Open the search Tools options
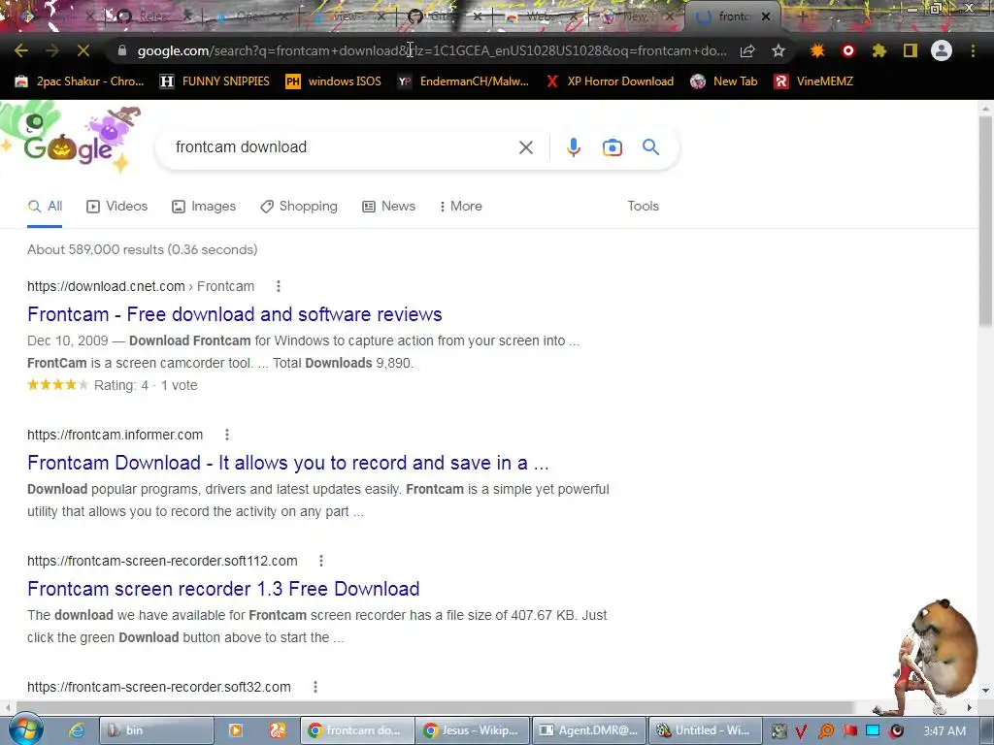 pos(643,206)
